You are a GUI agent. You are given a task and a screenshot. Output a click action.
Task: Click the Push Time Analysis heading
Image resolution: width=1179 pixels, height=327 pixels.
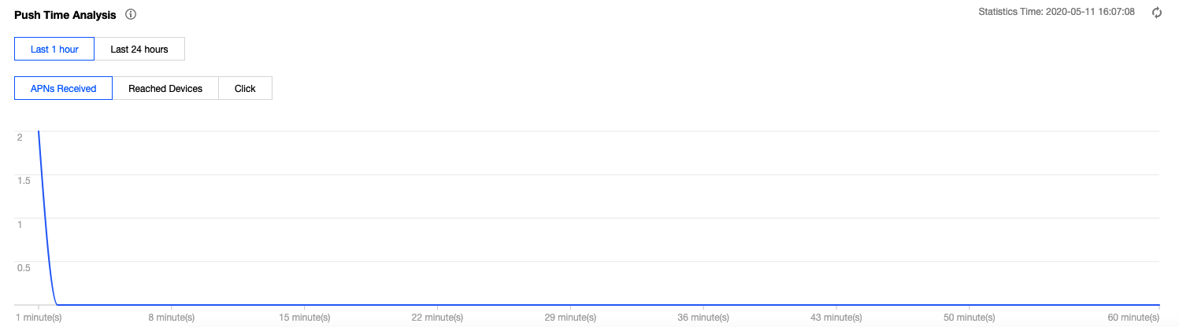coord(65,15)
